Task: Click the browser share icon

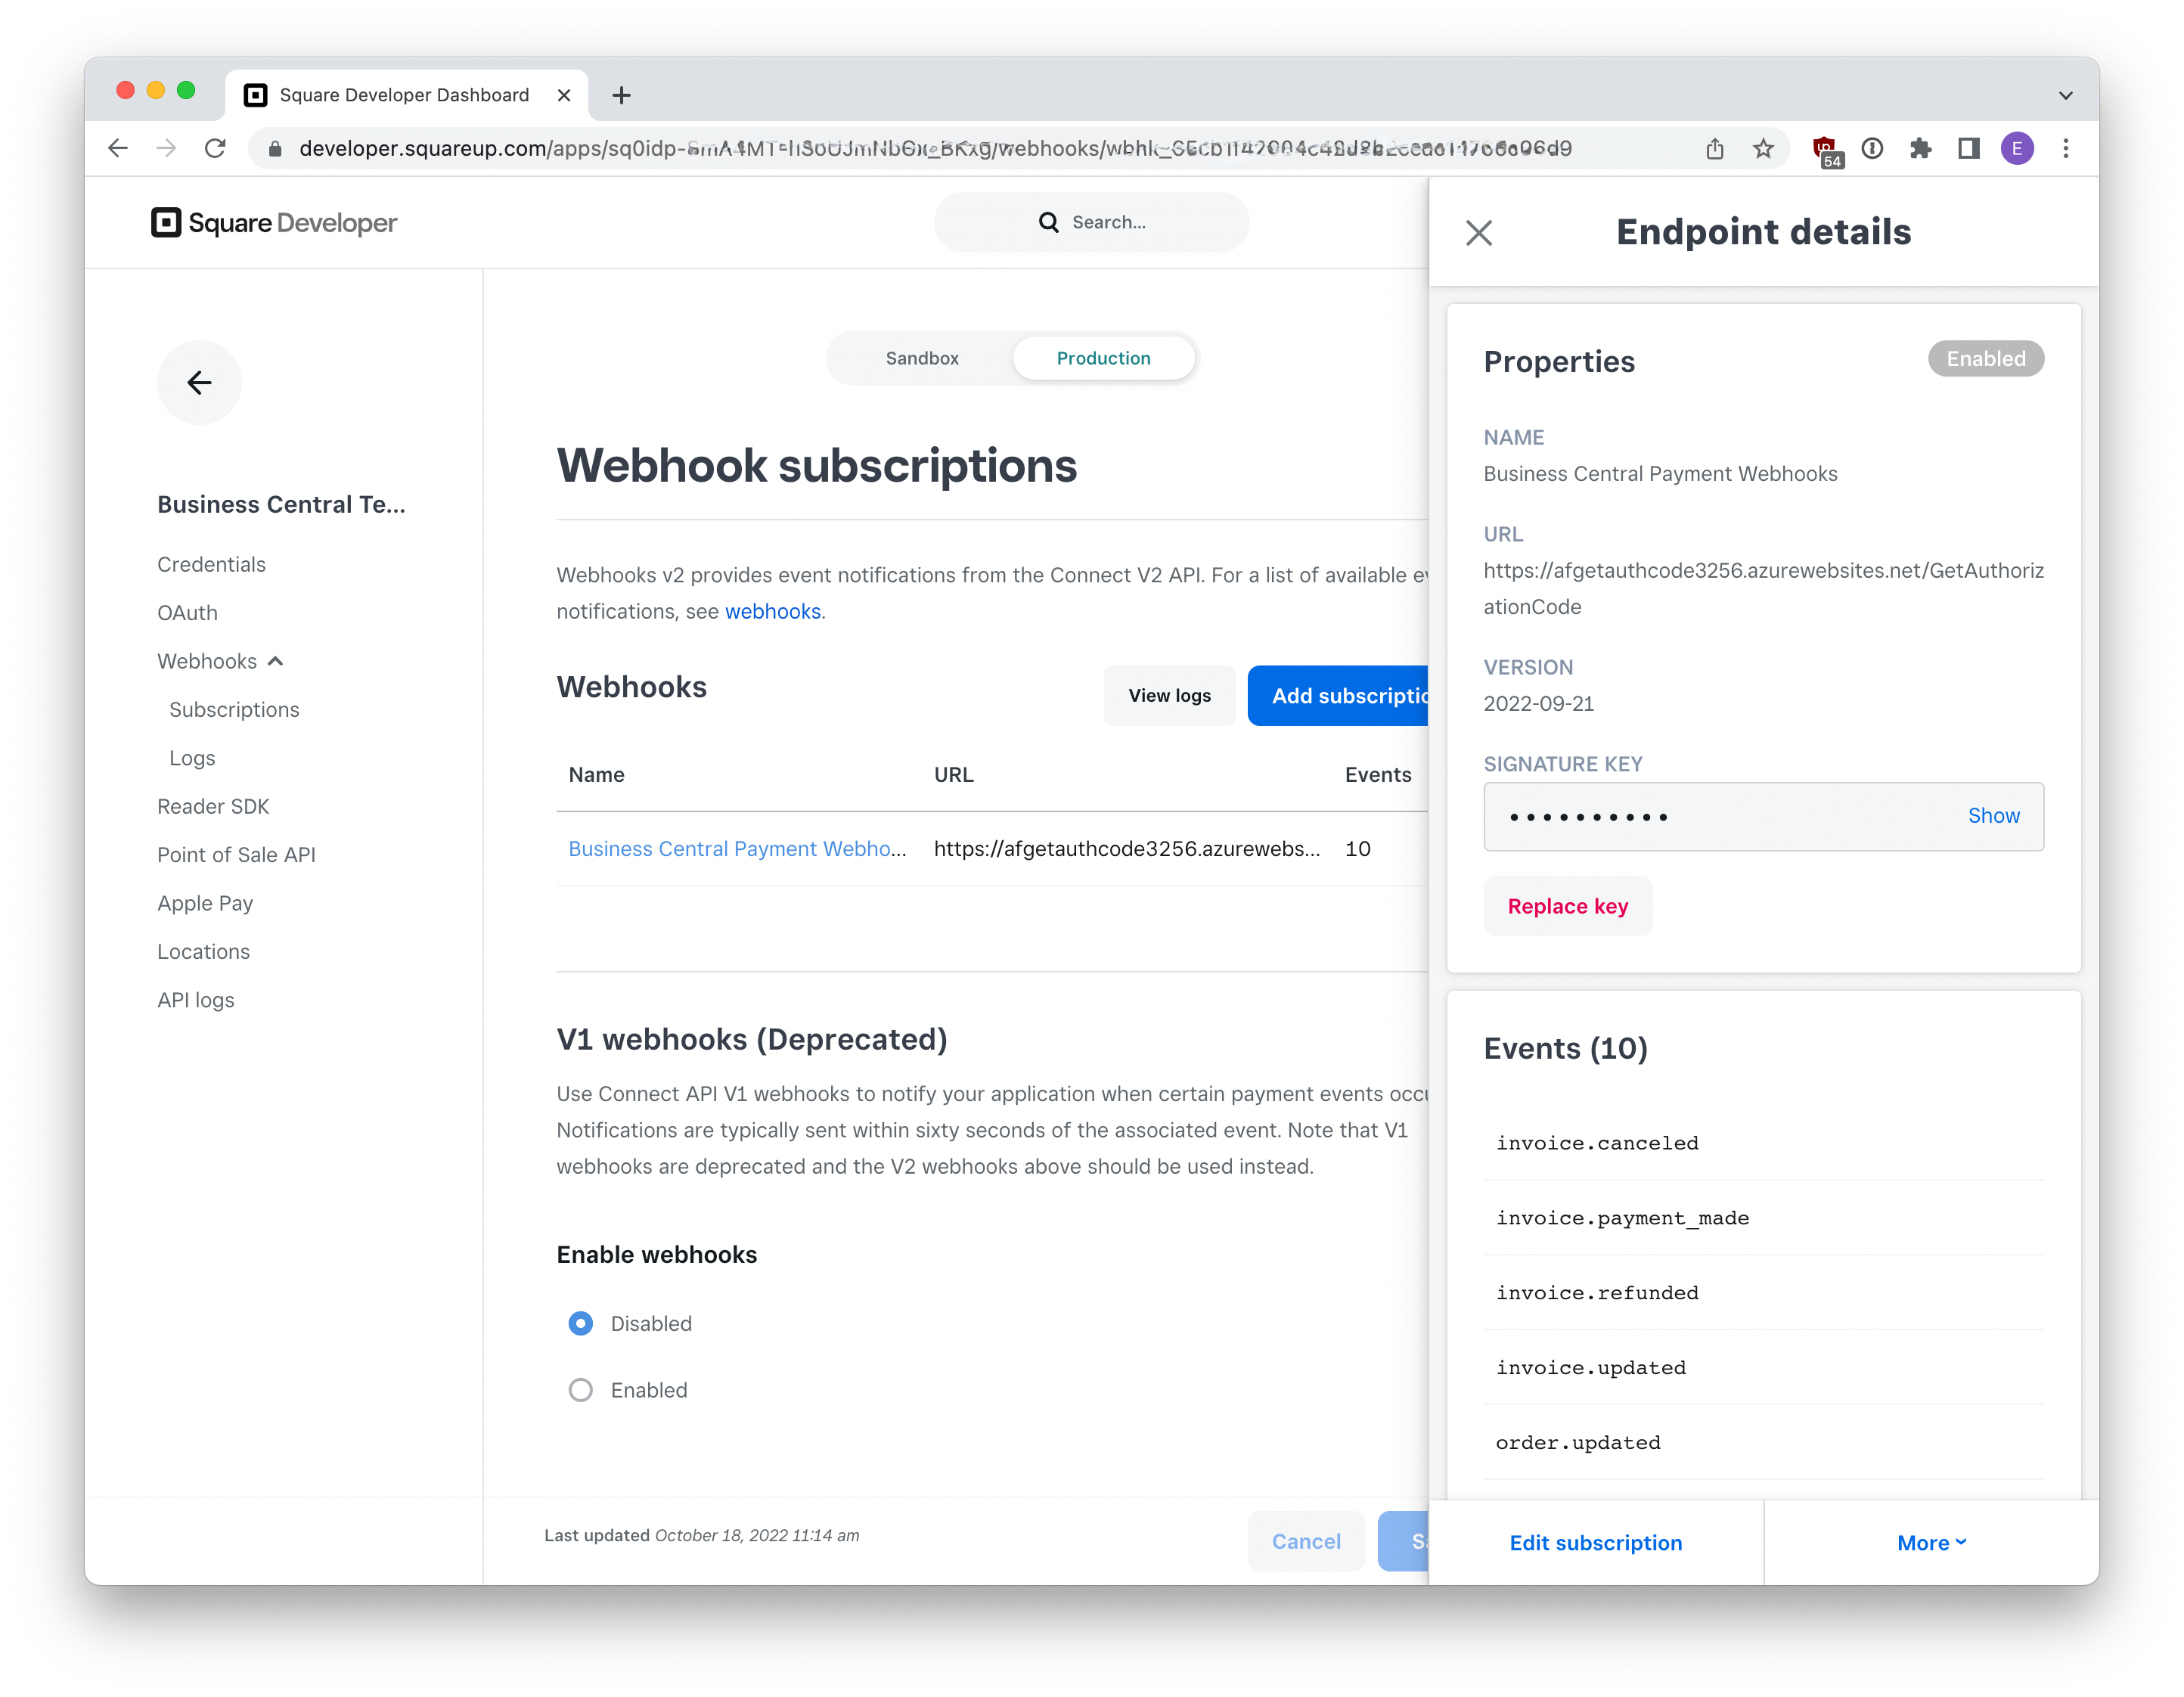Action: click(1715, 149)
